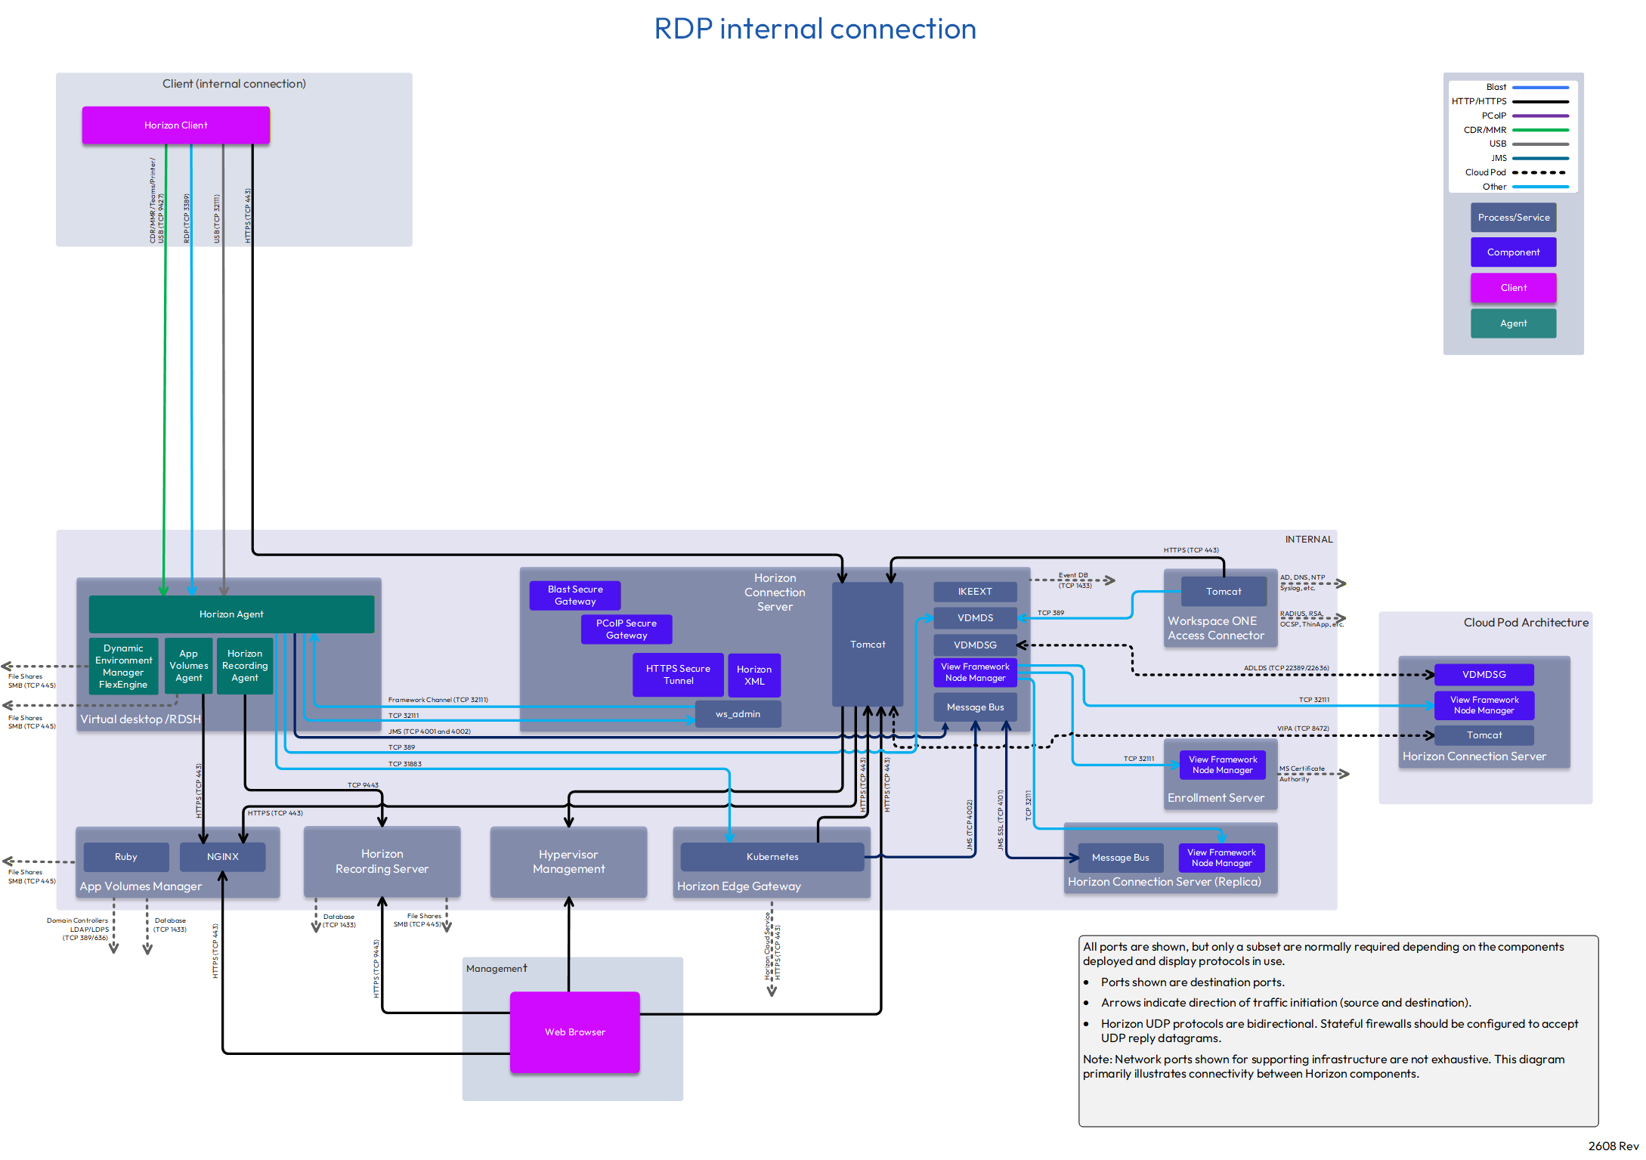Viewport: 1646px width, 1160px height.
Task: Click the Kubernetes box in Edge Gateway
Action: click(x=772, y=857)
